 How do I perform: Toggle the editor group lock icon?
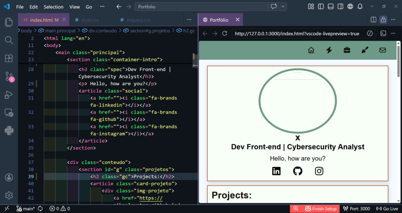(383, 20)
